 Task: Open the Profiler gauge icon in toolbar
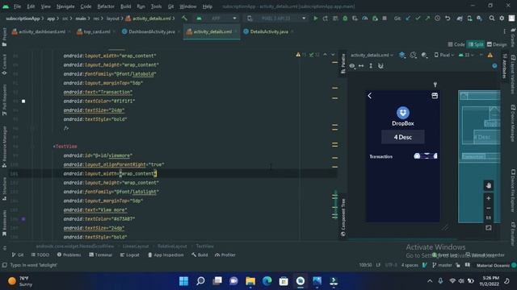coord(365,19)
